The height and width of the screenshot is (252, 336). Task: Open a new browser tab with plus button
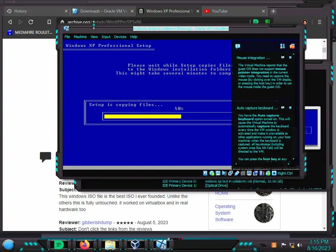pyautogui.click(x=273, y=11)
